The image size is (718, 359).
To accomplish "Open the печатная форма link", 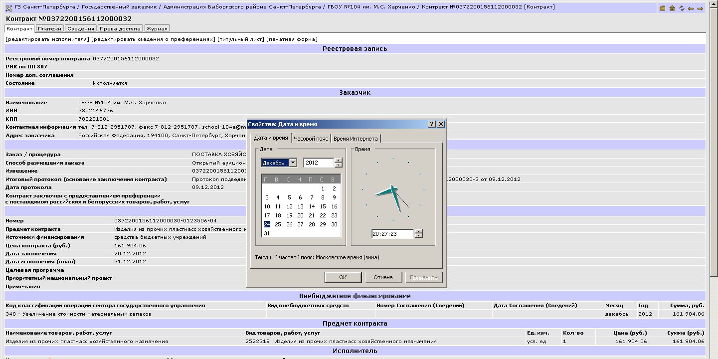I will coord(292,39).
